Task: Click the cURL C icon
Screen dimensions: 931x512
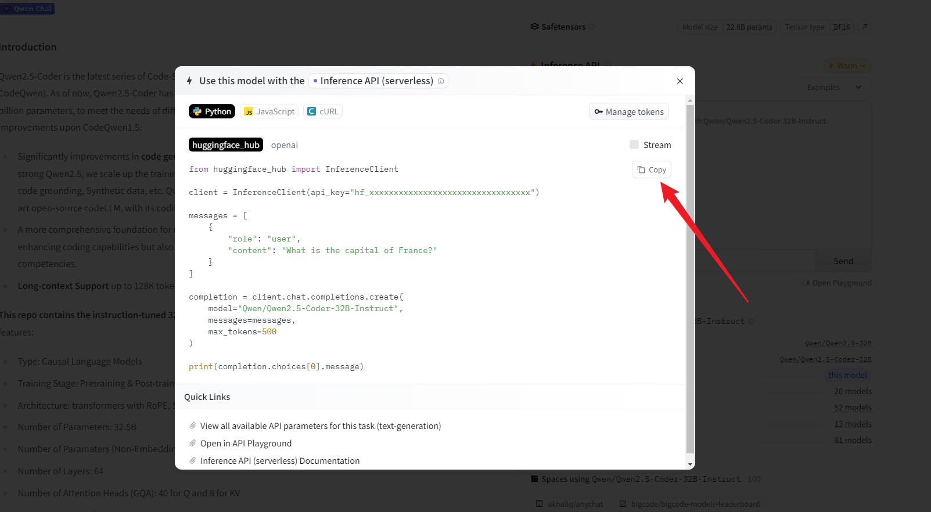Action: pos(312,111)
